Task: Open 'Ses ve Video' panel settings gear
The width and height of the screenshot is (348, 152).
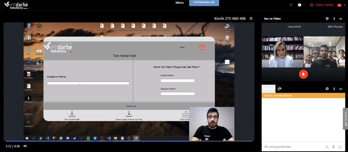Action: point(327,19)
